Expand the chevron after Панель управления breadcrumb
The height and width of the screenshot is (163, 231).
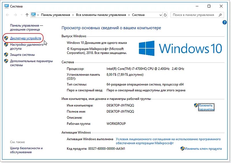click(x=73, y=15)
